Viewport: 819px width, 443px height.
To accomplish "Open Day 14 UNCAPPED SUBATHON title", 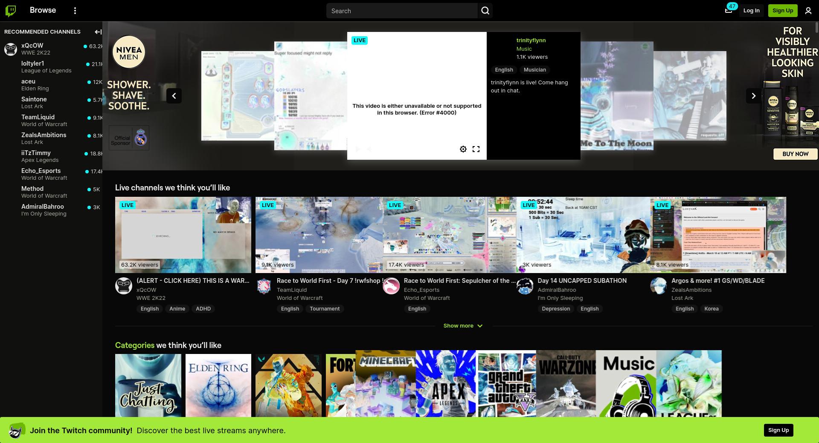I will [582, 281].
